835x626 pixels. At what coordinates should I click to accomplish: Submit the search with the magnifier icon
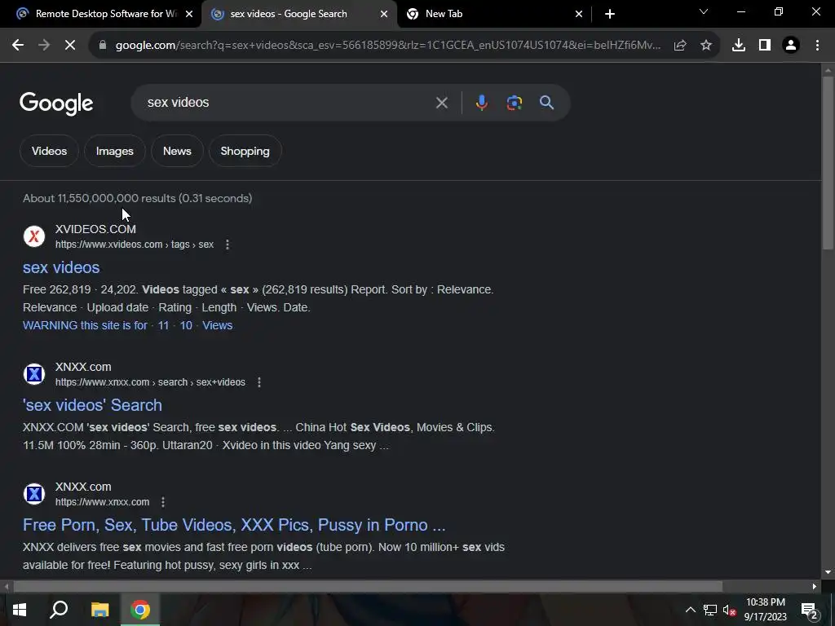pos(546,102)
